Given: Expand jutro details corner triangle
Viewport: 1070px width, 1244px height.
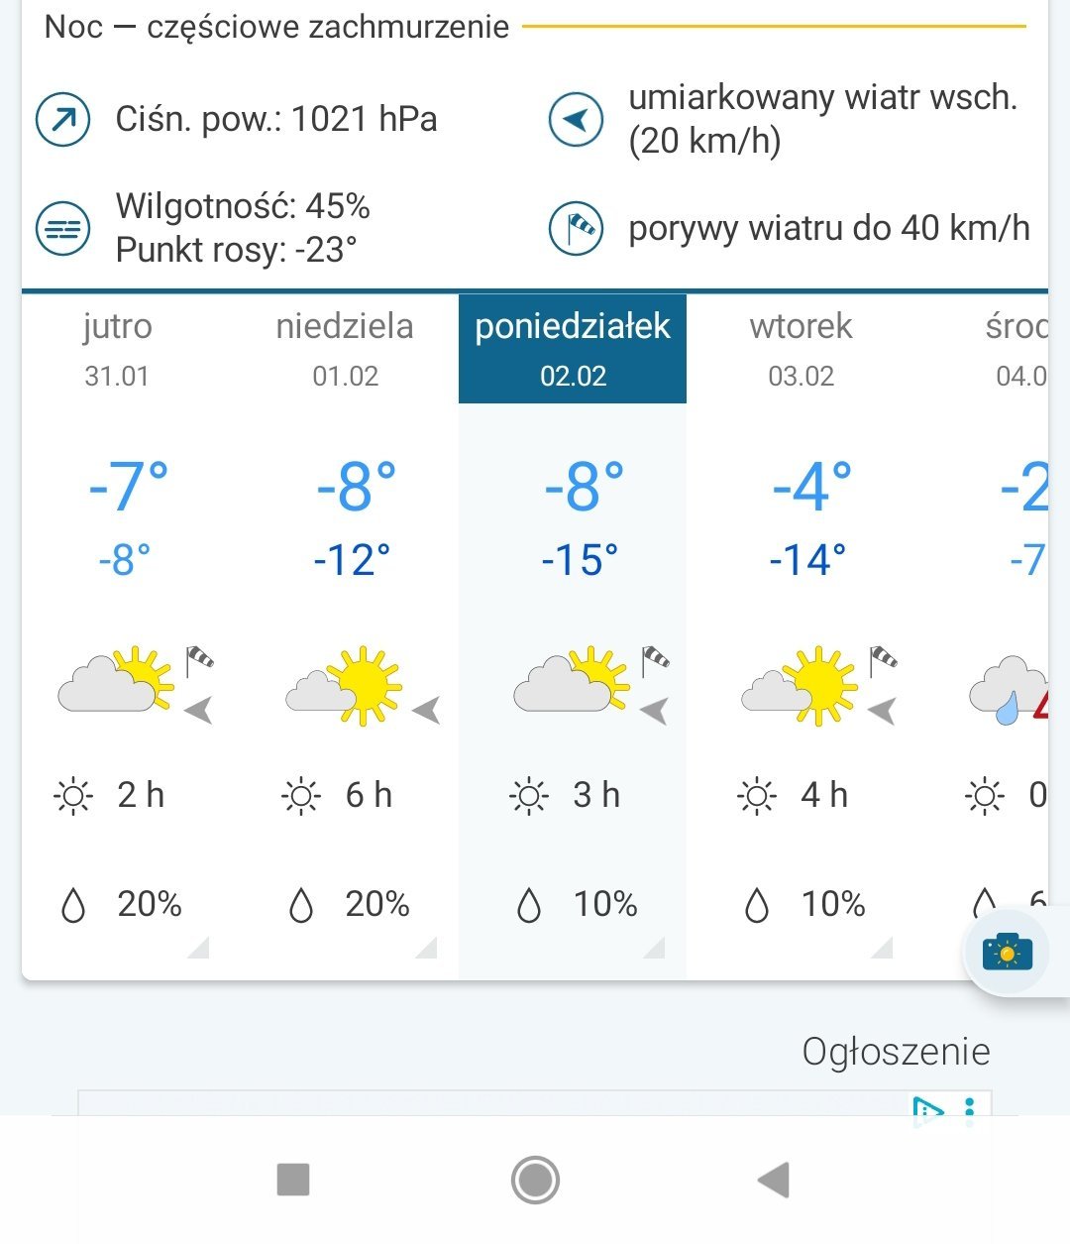Looking at the screenshot, I should pos(199,948).
